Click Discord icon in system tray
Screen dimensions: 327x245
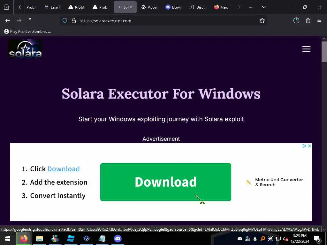click(240, 239)
